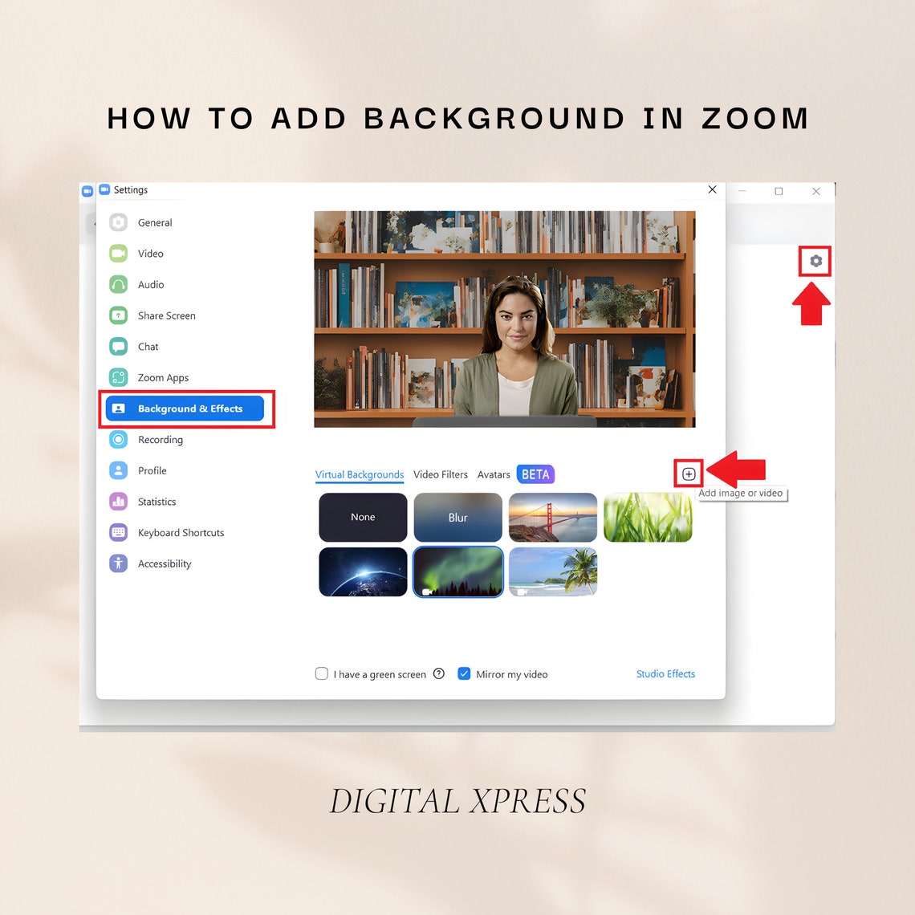This screenshot has height=915, width=915.
Task: Open the Video settings section
Action: (x=149, y=253)
